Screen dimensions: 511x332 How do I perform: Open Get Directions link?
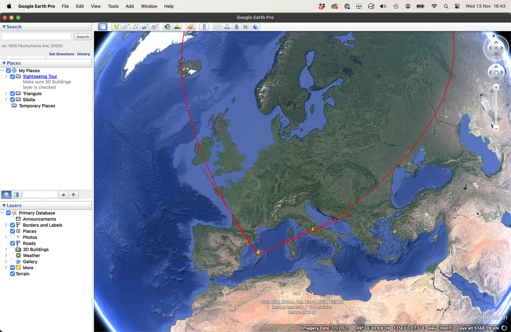pyautogui.click(x=62, y=54)
